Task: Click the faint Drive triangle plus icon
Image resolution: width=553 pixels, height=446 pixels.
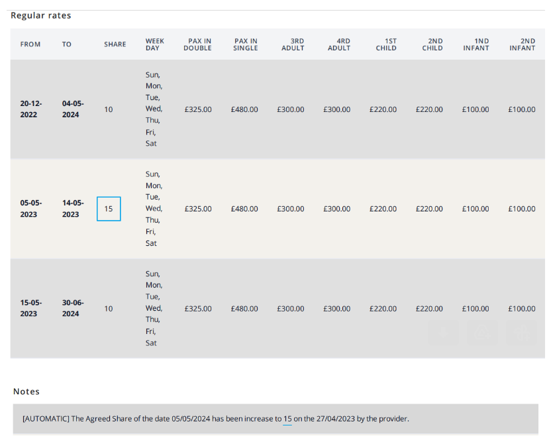Action: click(483, 333)
